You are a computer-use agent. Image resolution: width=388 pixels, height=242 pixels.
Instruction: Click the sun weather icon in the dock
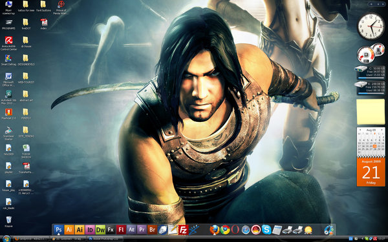(x=308, y=230)
